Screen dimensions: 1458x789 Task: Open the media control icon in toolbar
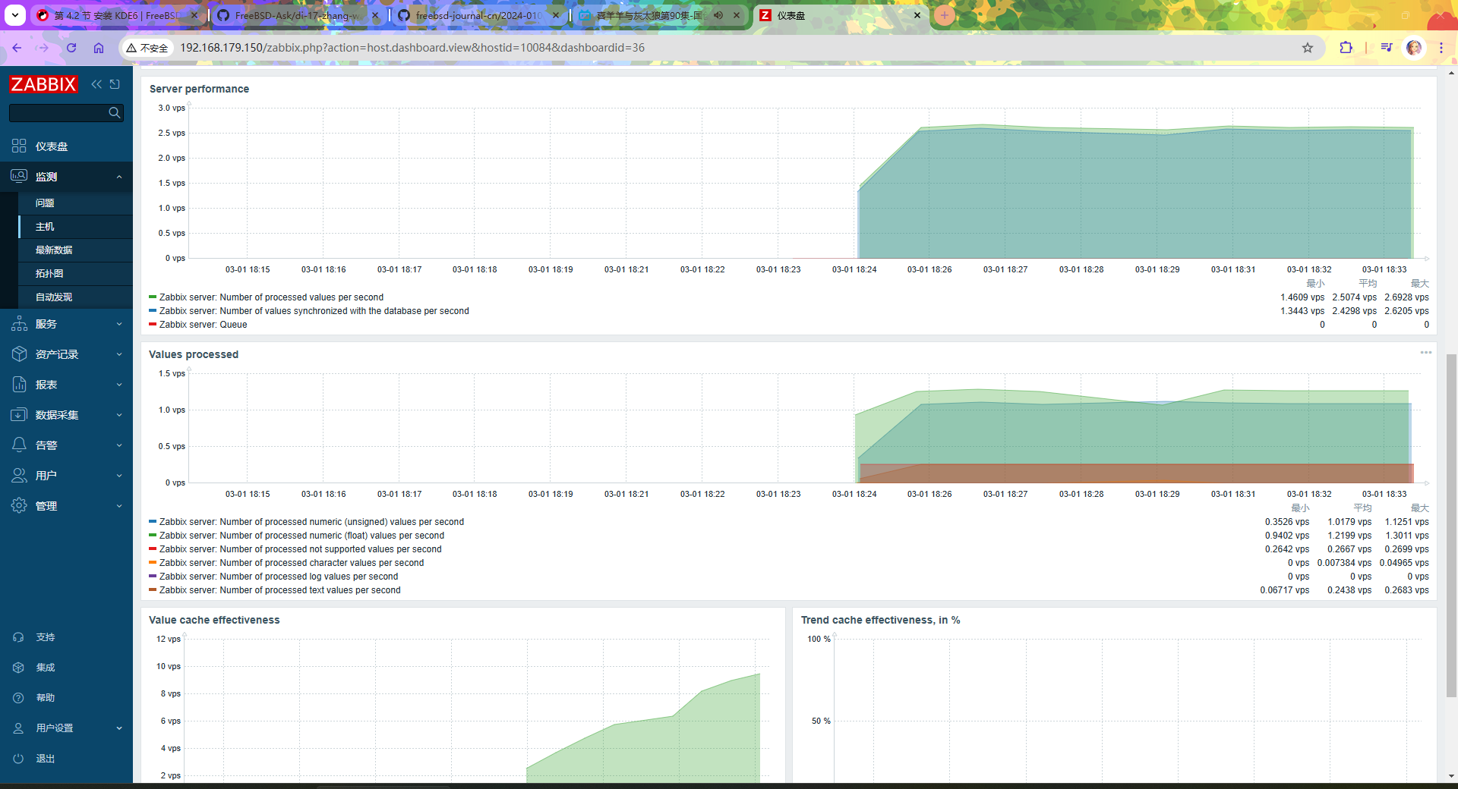coord(1387,48)
